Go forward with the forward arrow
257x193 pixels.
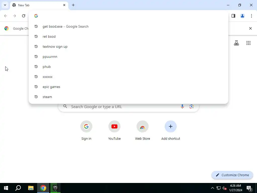point(15,16)
